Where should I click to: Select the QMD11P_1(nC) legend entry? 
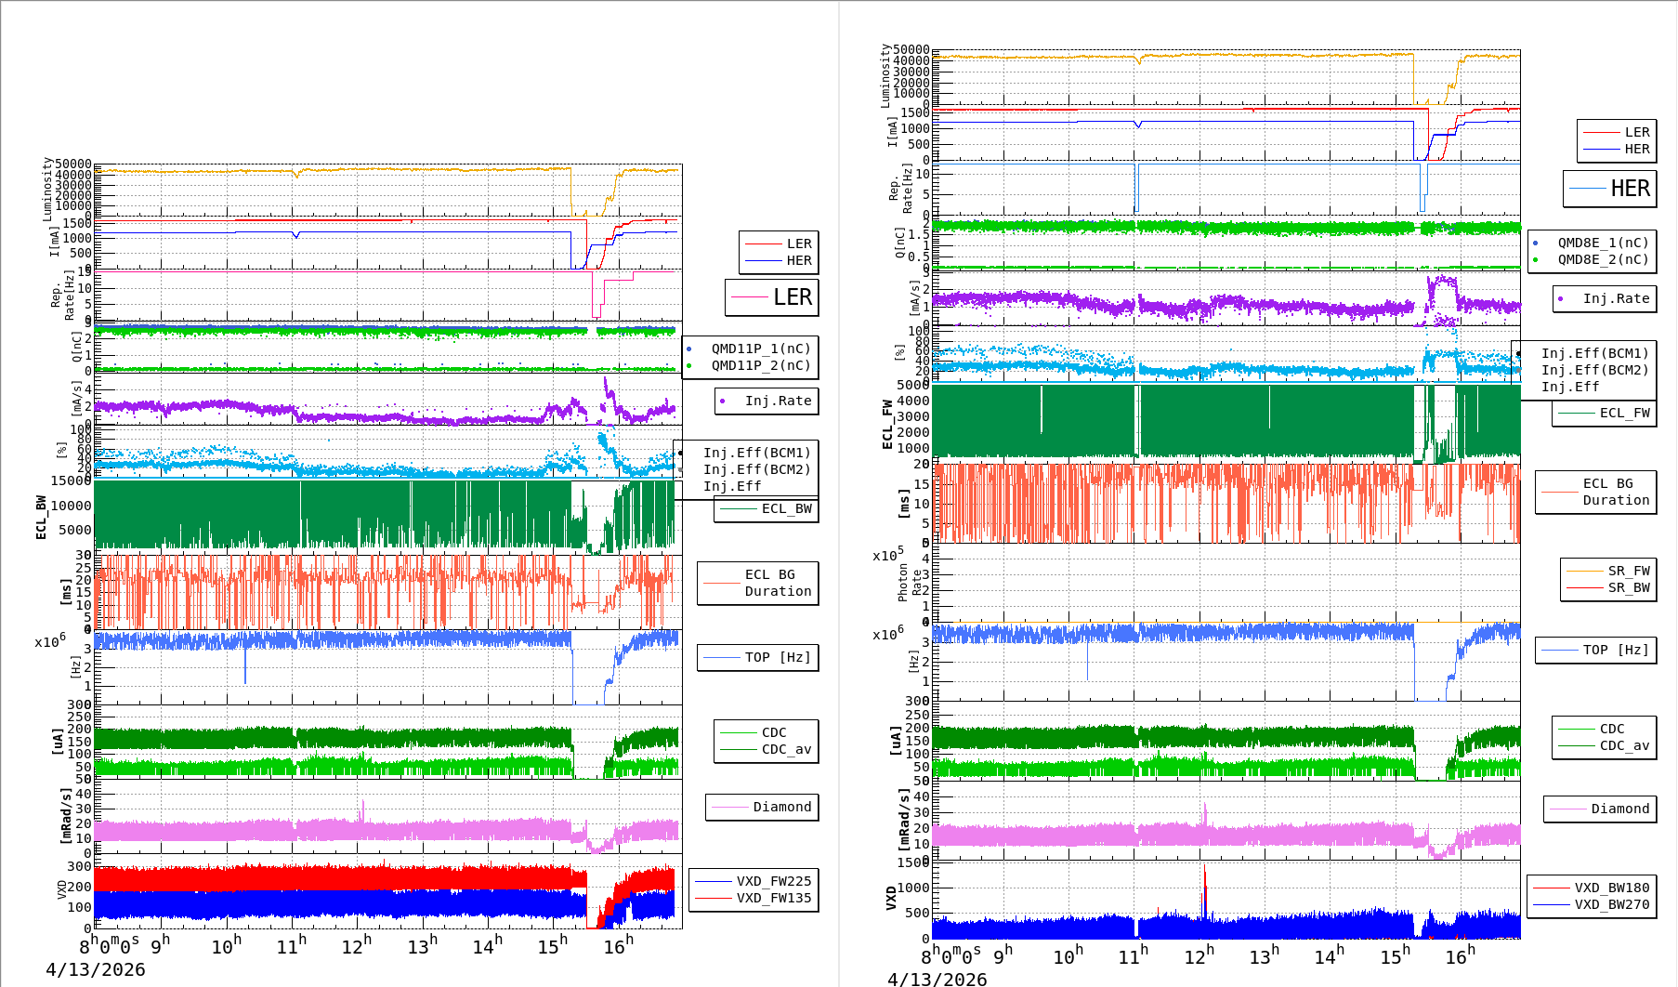click(760, 349)
